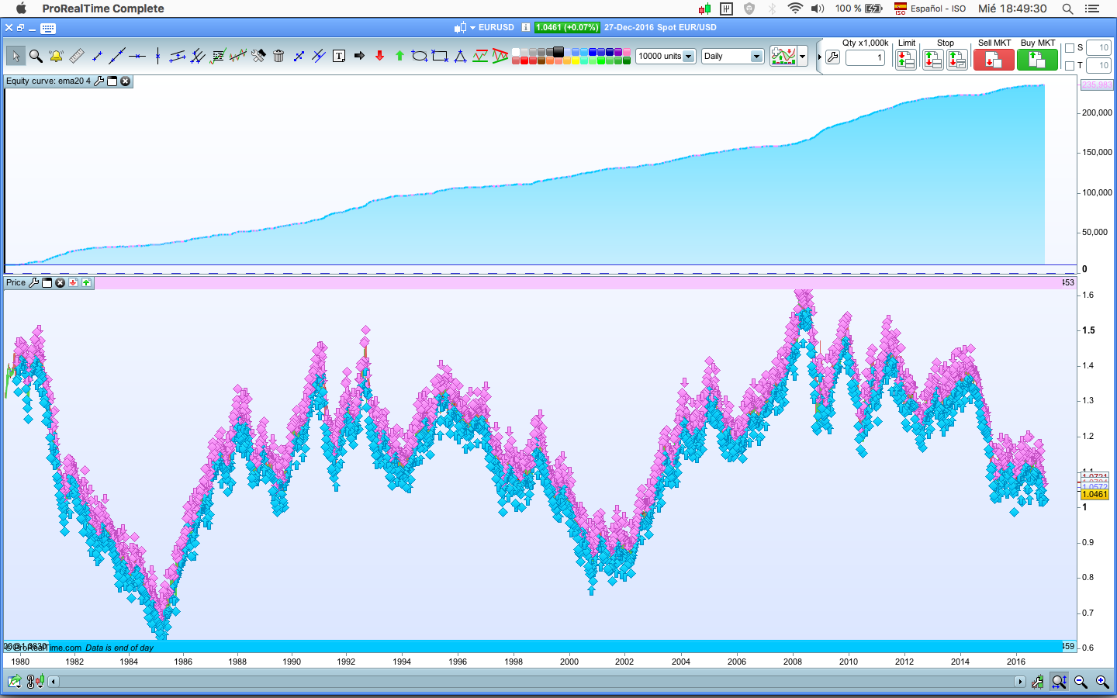Click the S value input field
The image size is (1117, 698).
click(x=1098, y=48)
